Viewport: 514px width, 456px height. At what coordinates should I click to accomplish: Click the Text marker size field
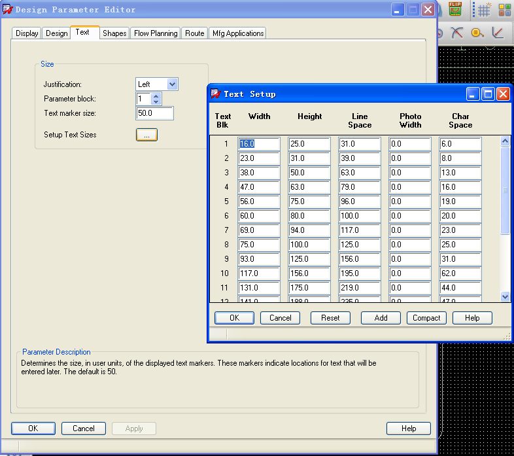pos(154,114)
